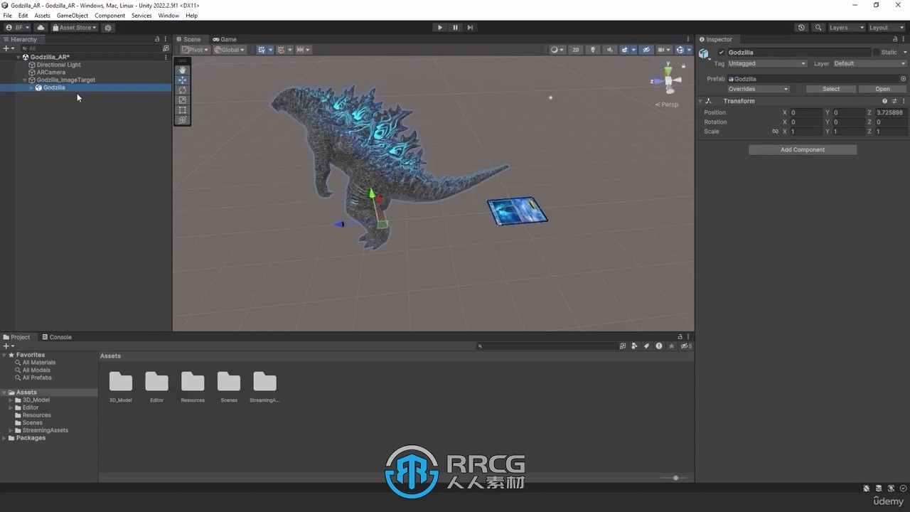910x512 pixels.
Task: Select the Rotate tool
Action: pyautogui.click(x=183, y=90)
